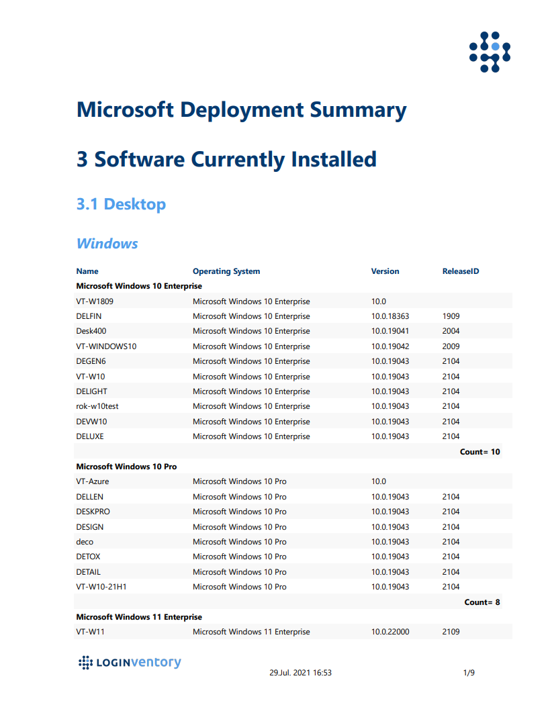Screen dimensions: 548x709
Task: Select the DELIGHT computer name
Action: tap(92, 391)
